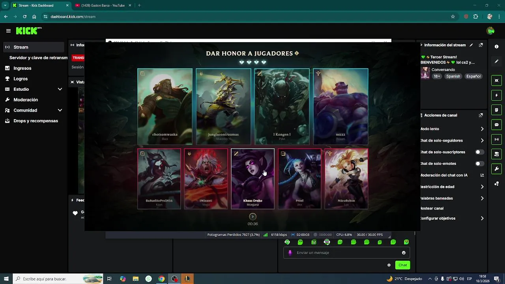Click the browser address bar URL
Viewport: 505px width, 284px height.
point(73,17)
